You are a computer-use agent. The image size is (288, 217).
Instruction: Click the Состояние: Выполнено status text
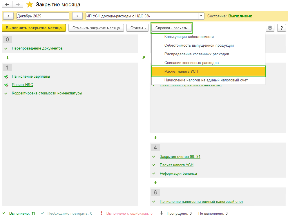[x=230, y=16]
